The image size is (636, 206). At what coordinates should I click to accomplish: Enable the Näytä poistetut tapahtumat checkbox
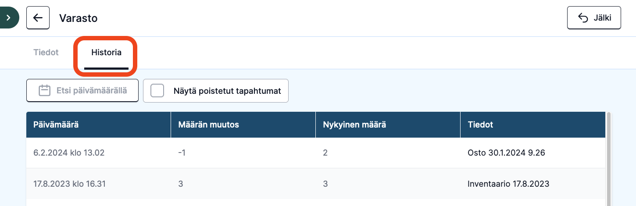(157, 91)
